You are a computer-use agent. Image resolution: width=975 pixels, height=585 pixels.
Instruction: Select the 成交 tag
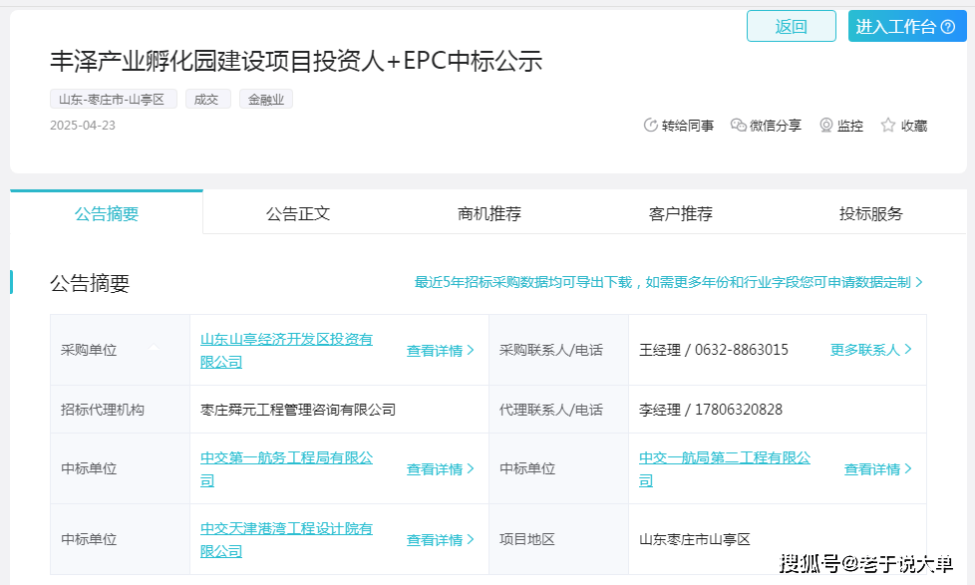click(x=207, y=100)
